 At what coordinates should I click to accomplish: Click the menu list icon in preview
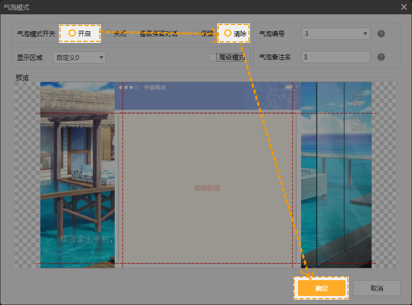coord(357,96)
